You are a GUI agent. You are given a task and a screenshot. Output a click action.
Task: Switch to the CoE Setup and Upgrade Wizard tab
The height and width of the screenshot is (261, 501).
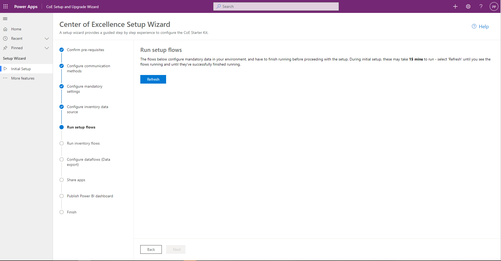(x=72, y=6)
